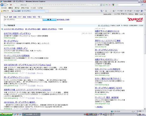Click the Read Mail icon in command bar
Viewport: 146px width, 116px height.
pyautogui.click(x=110, y=11)
